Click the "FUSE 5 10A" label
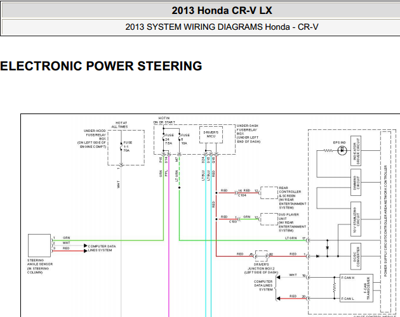Viewport: 400px width, 317px height. coord(185,139)
